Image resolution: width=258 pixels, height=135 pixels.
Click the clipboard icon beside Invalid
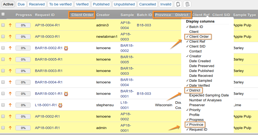coord(178,4)
